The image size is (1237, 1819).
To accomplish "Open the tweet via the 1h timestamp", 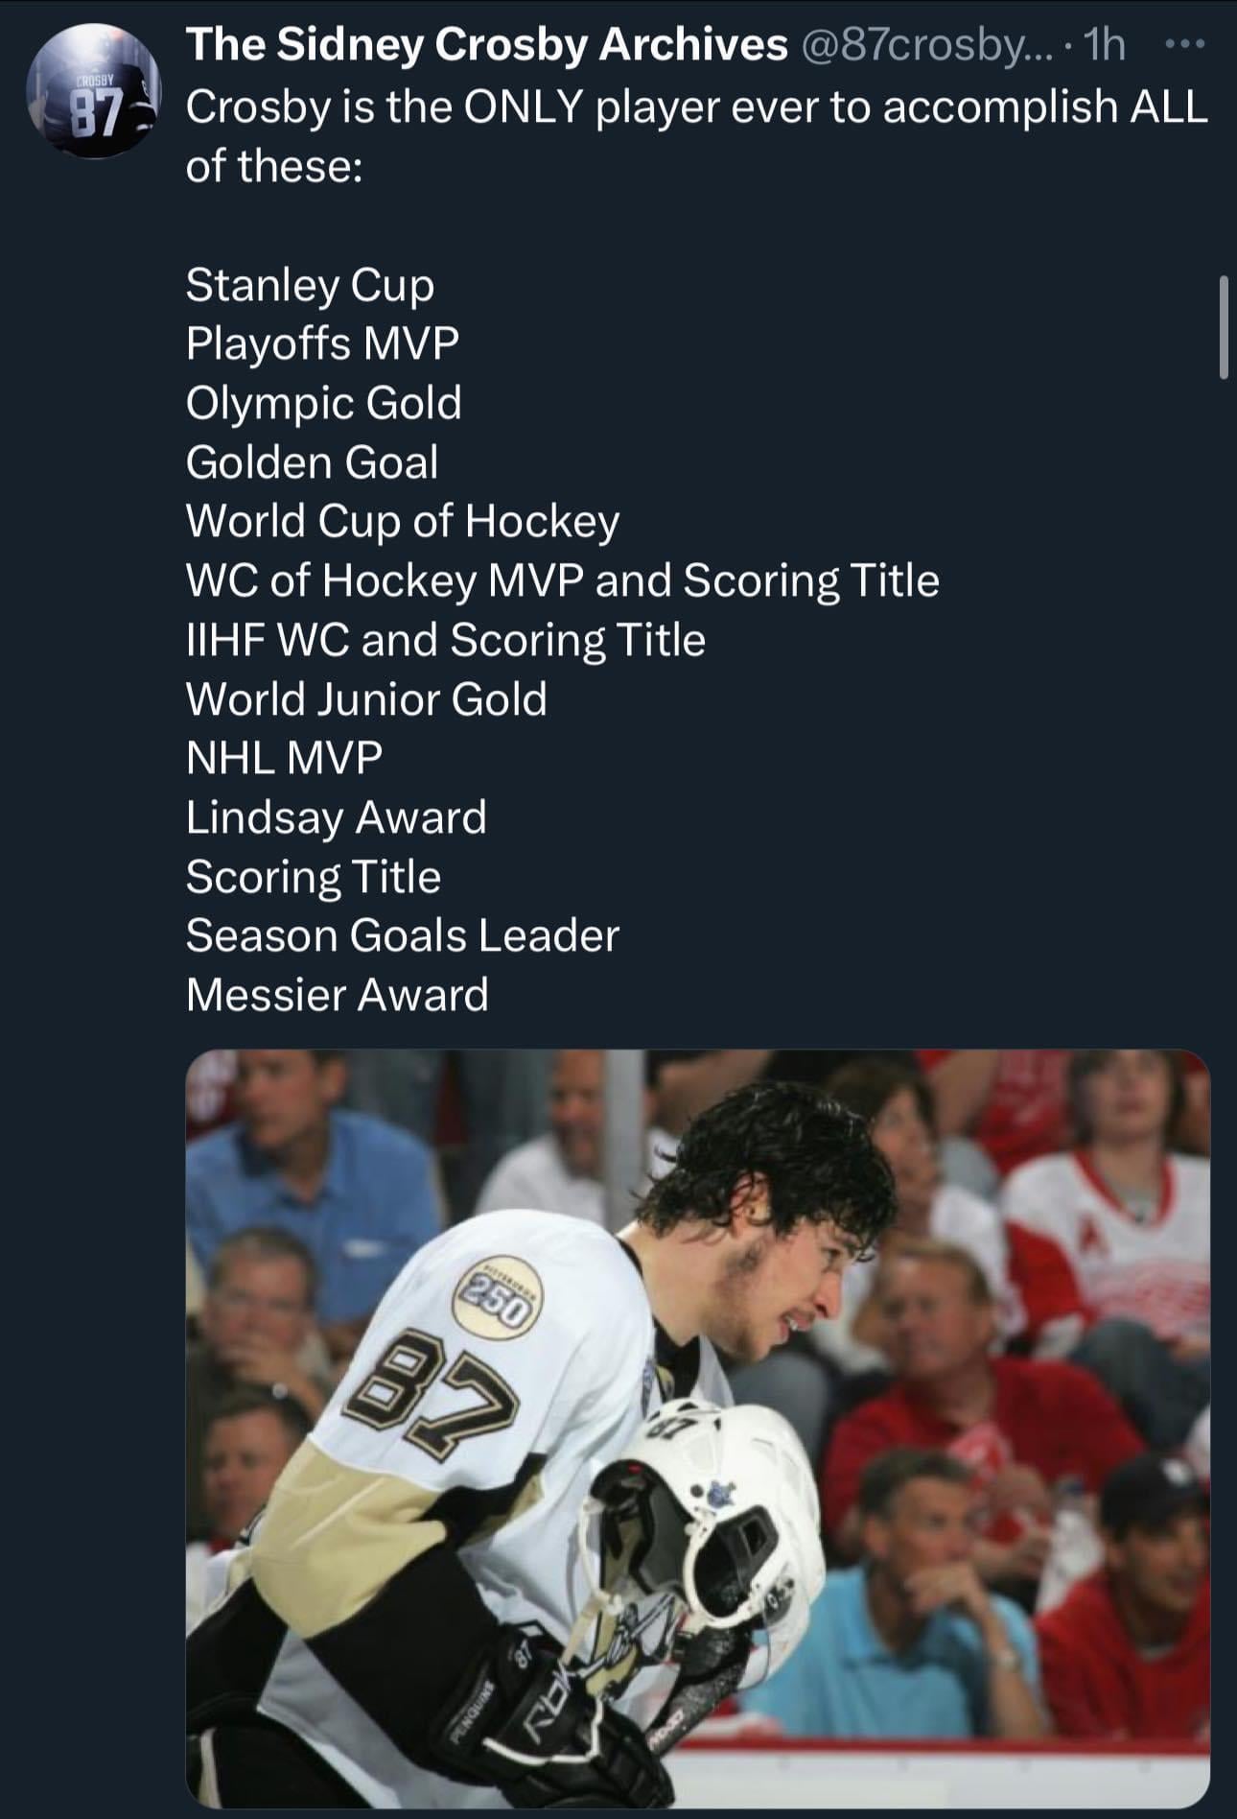I will coord(1103,45).
